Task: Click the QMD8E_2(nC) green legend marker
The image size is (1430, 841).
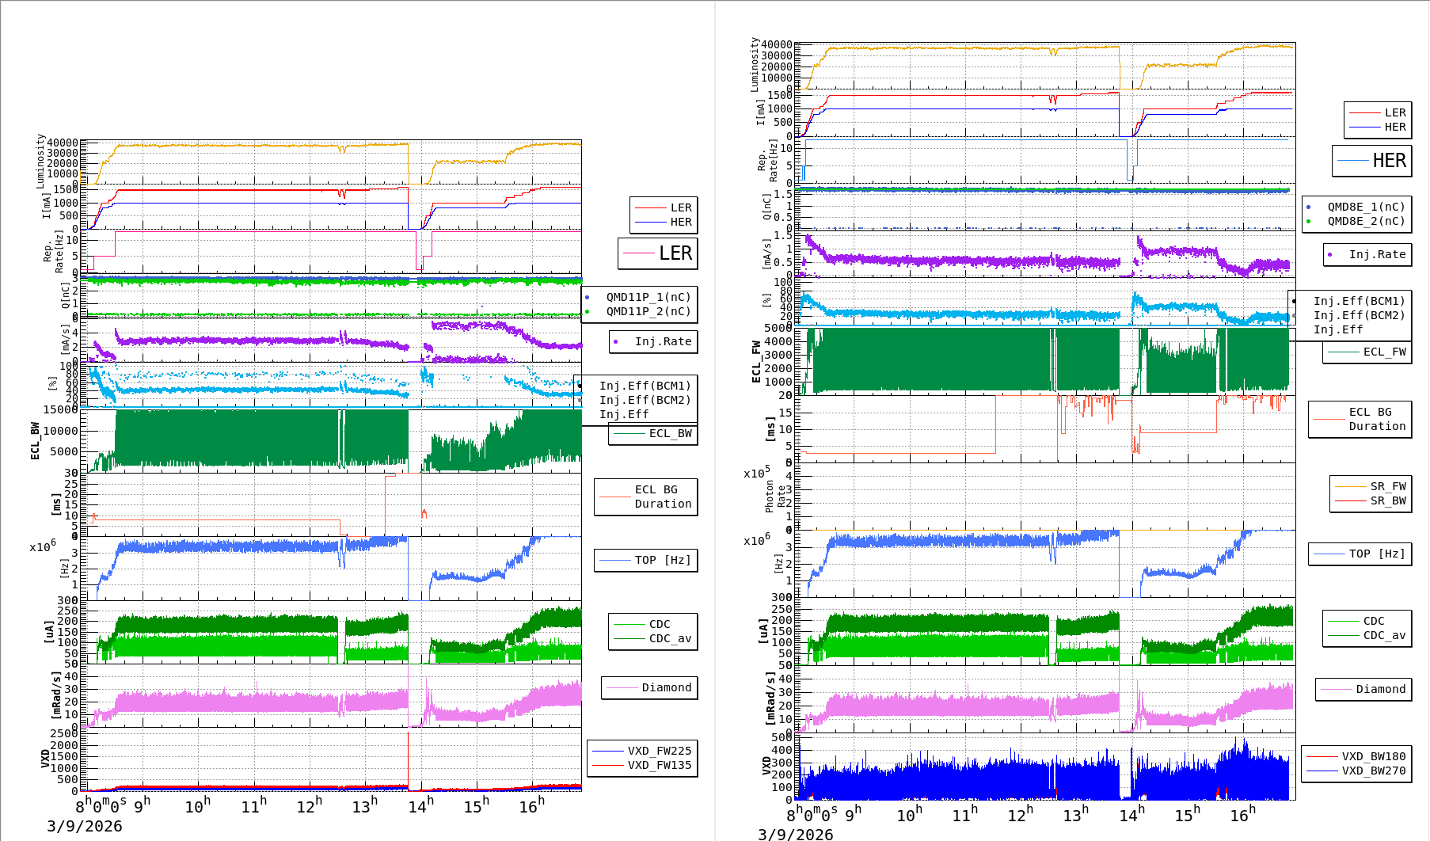Action: point(1308,222)
